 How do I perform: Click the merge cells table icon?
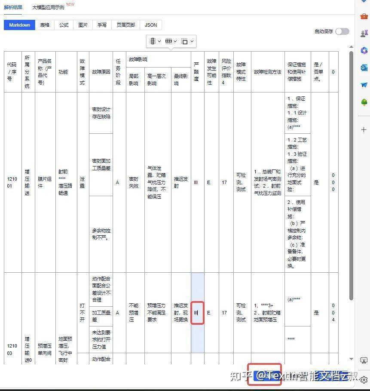point(184,41)
